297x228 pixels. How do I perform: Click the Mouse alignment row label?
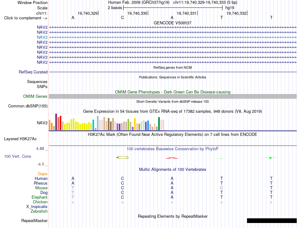pyautogui.click(x=41, y=188)
